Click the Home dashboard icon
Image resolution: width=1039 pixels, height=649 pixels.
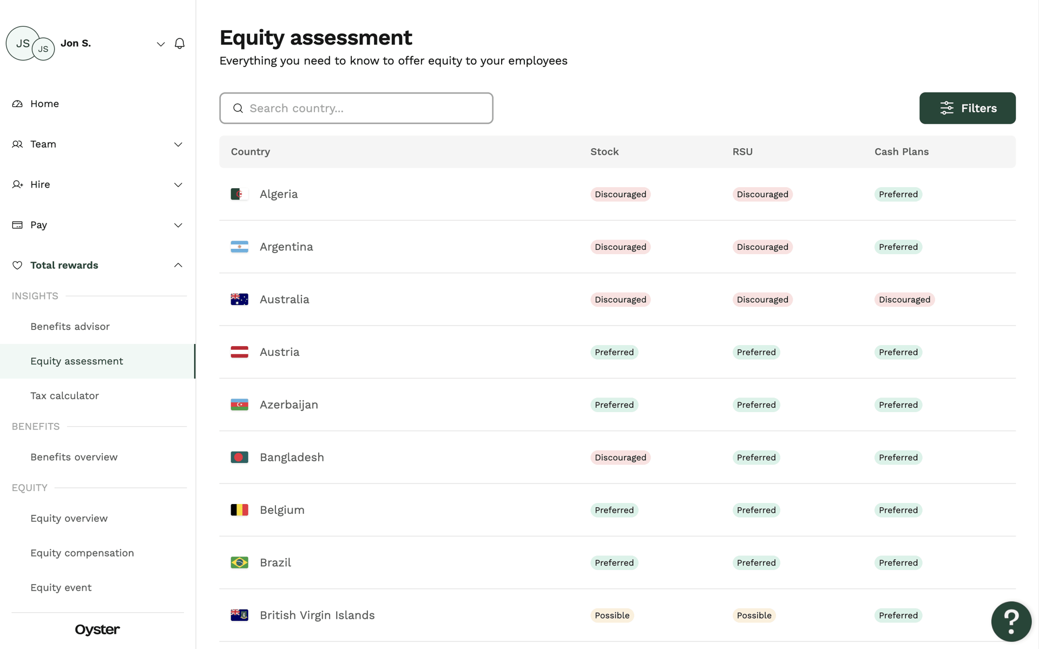tap(17, 104)
